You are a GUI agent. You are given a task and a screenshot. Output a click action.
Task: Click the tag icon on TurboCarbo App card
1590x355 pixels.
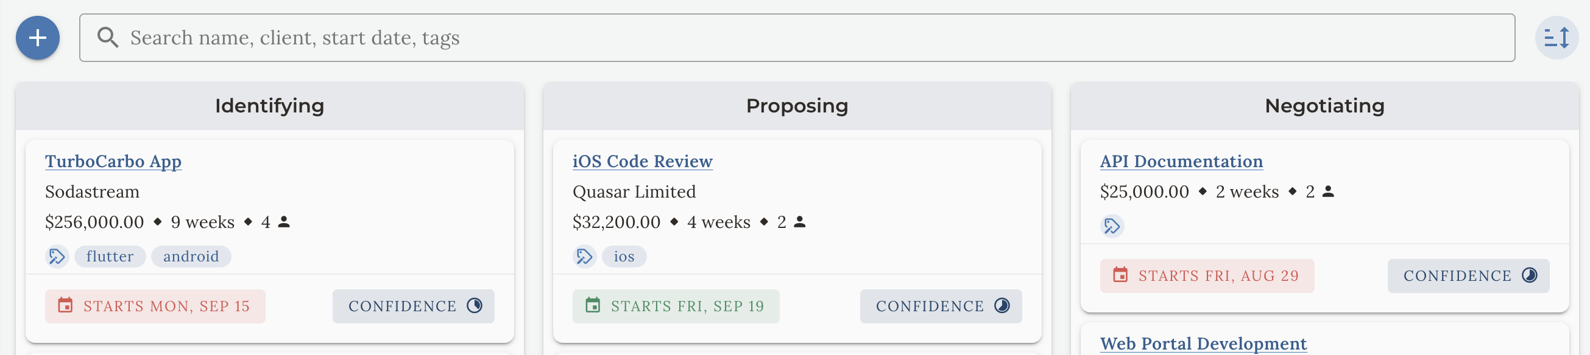coord(57,257)
